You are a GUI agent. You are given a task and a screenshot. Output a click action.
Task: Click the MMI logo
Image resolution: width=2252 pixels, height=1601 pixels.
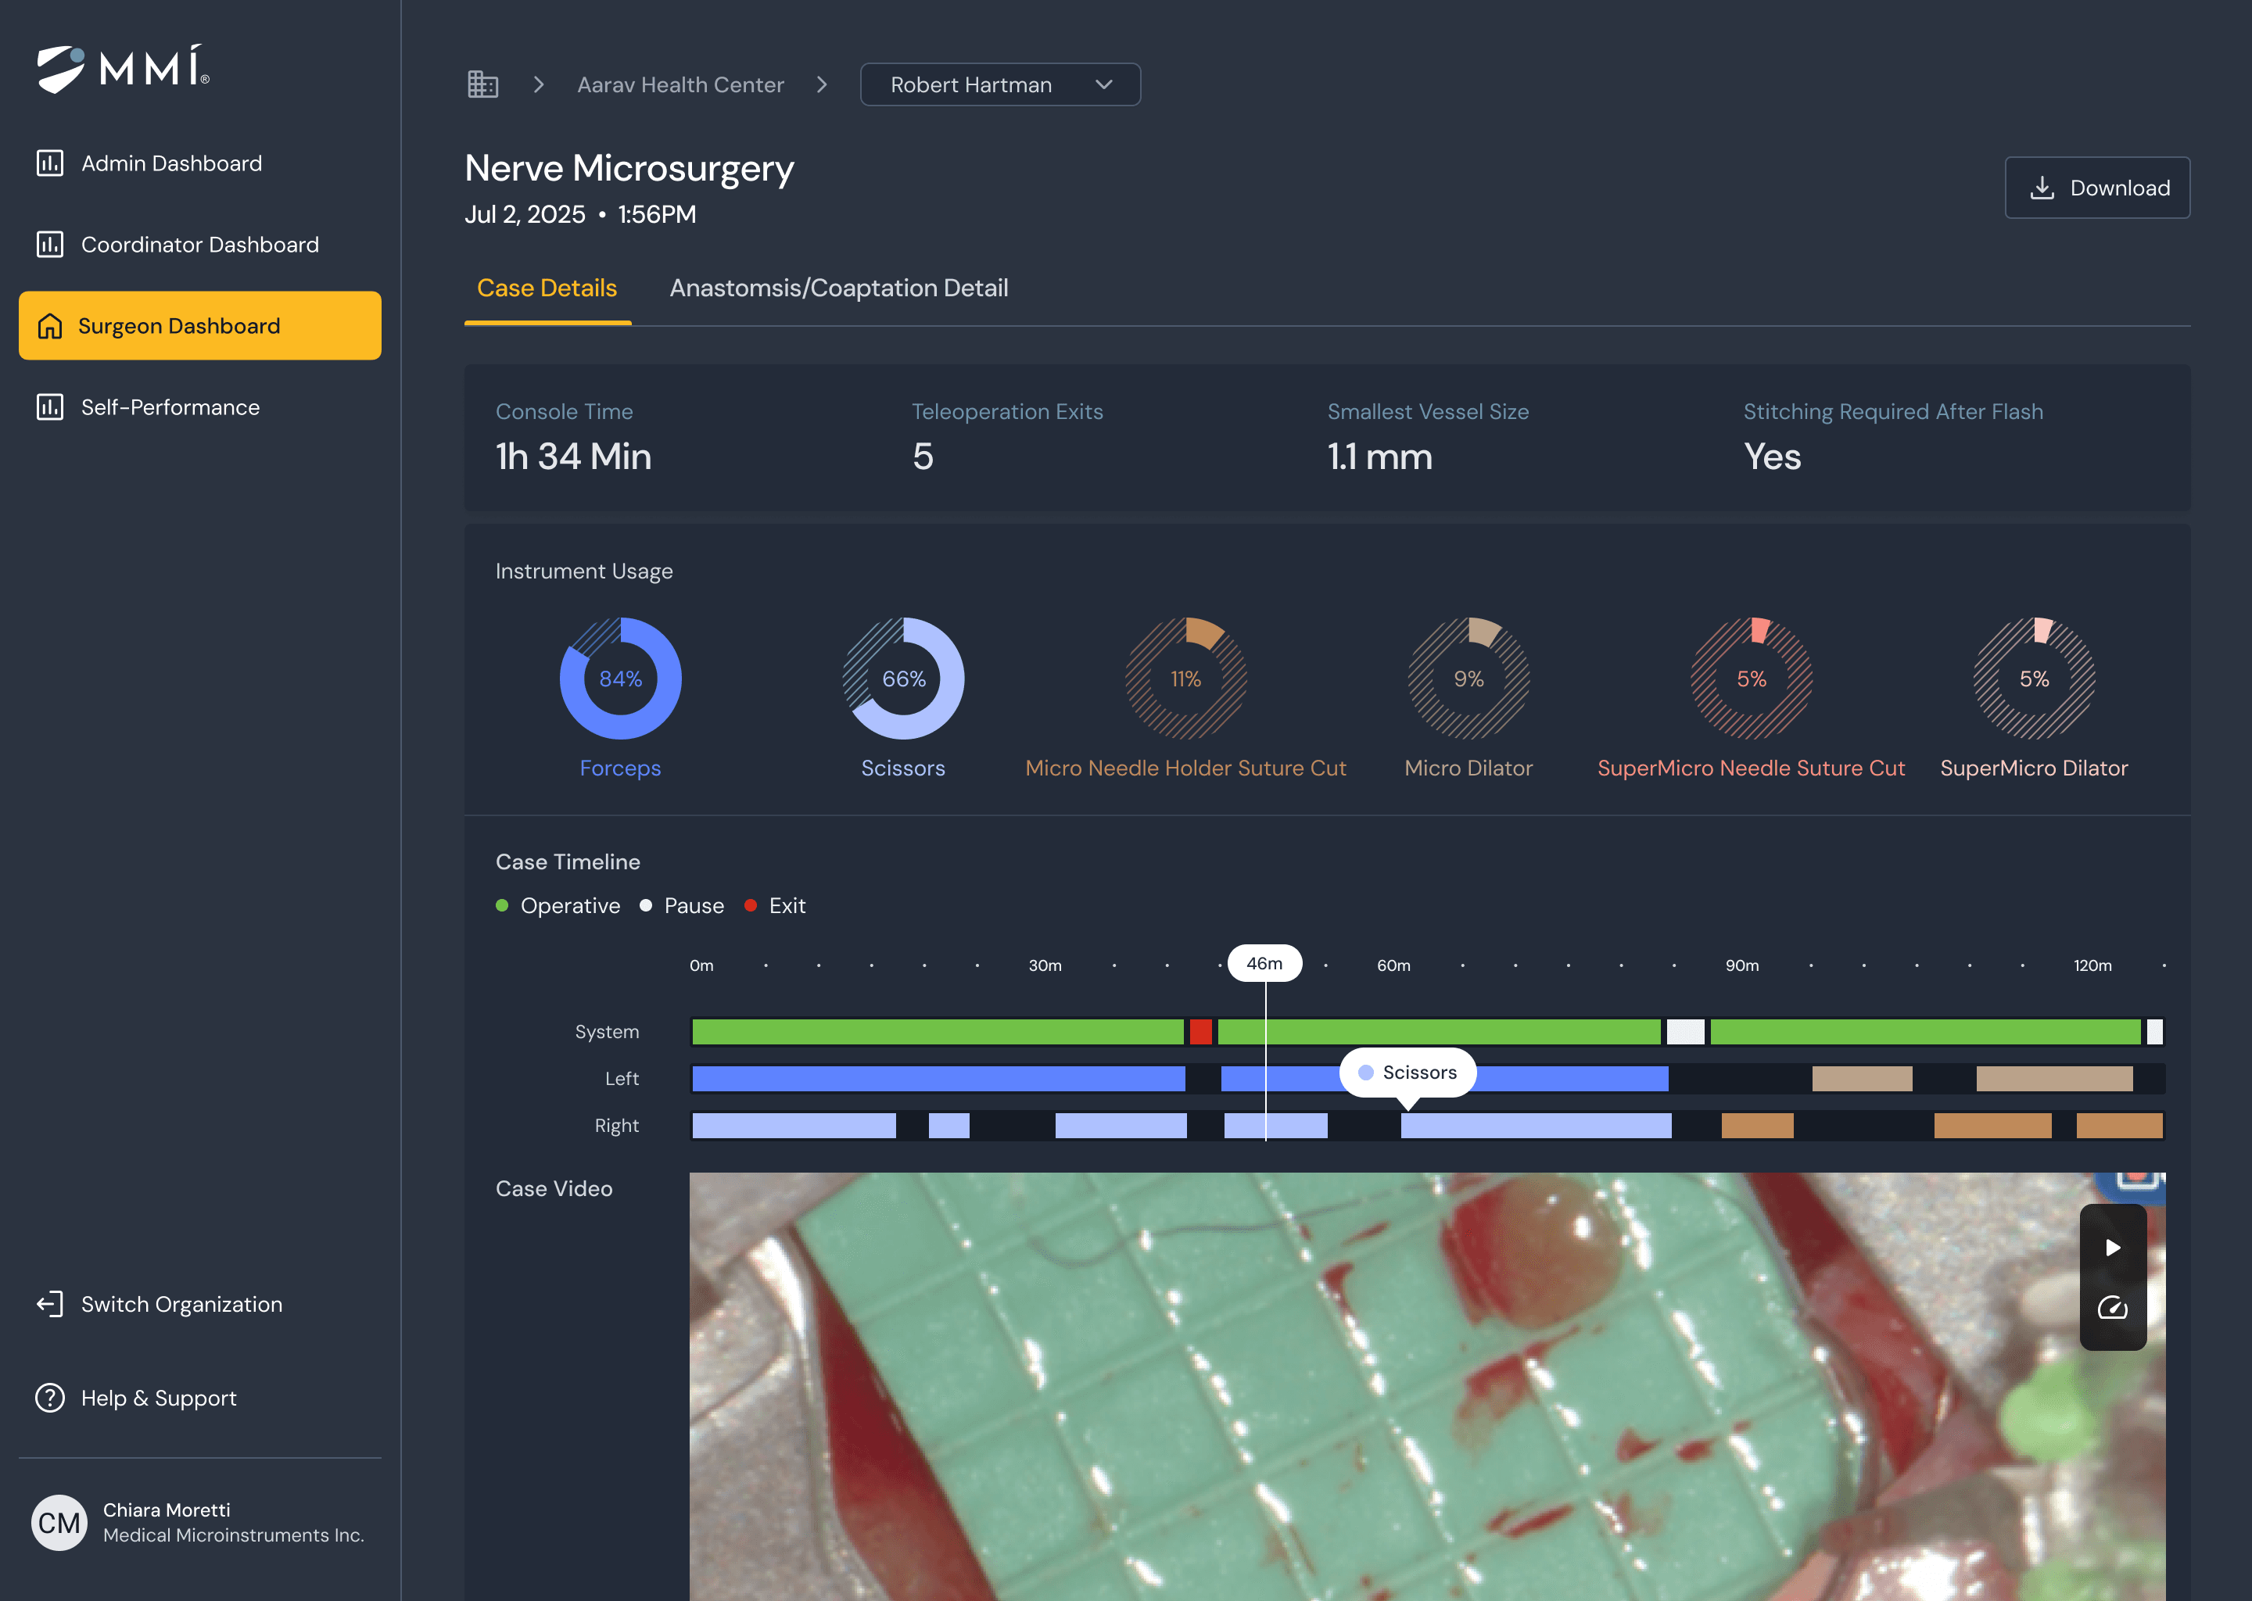[x=124, y=69]
